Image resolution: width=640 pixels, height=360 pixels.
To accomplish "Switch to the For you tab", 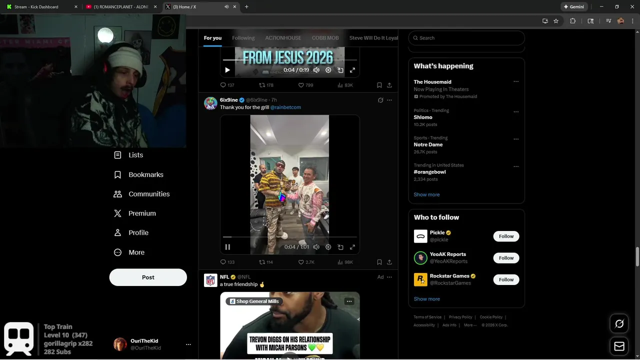I will [x=212, y=38].
